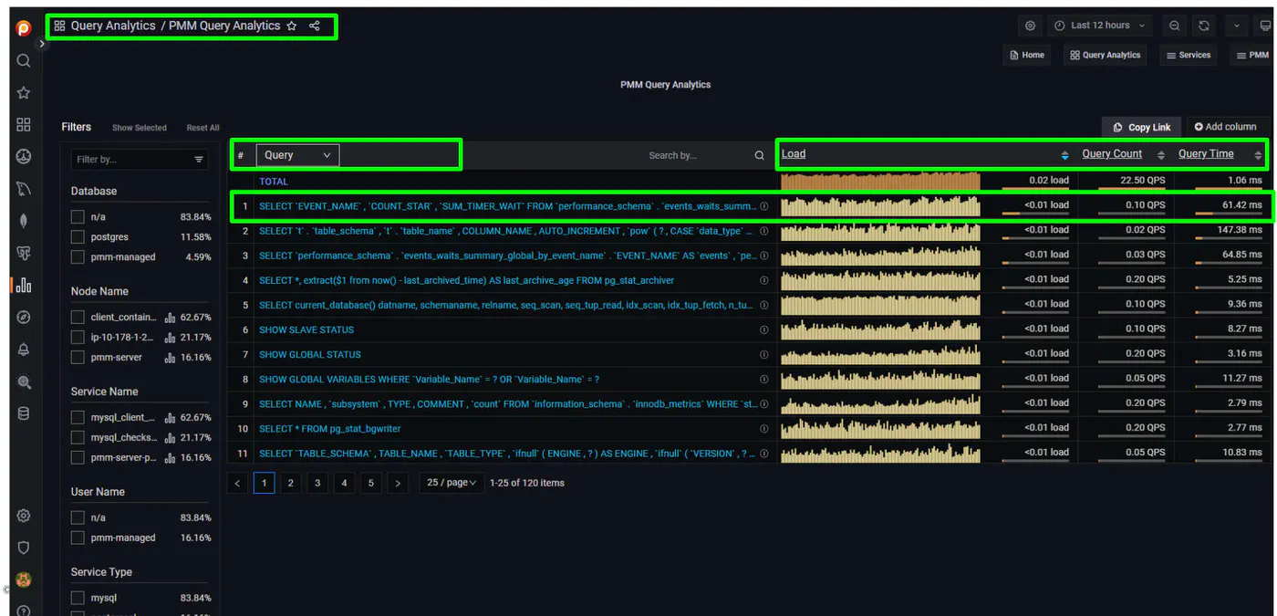Viewport: 1277px width, 616px height.
Task: Open the Last 12 hours time picker
Action: pyautogui.click(x=1101, y=26)
